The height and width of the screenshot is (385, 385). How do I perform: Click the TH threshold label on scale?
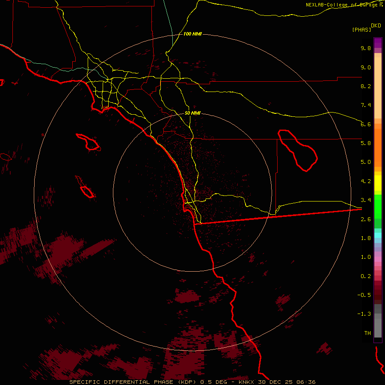pyautogui.click(x=367, y=333)
